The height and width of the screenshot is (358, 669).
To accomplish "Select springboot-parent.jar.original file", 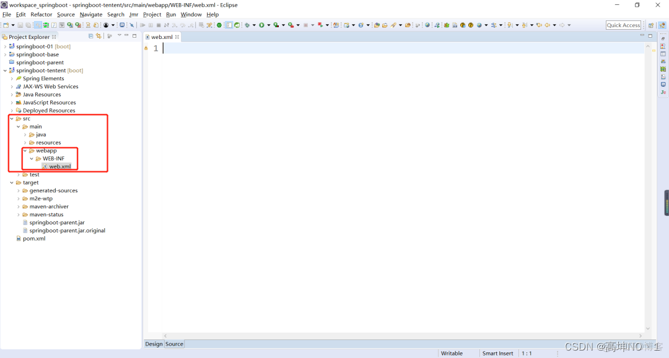I will click(67, 231).
